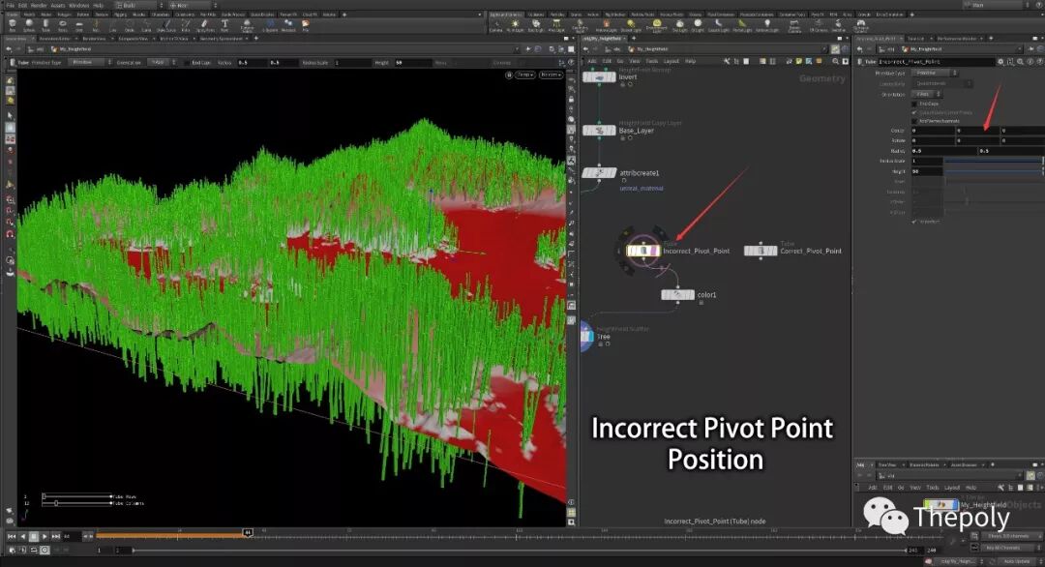Click the Height value field in parameter pane
Viewport: 1045px width, 567px height.
point(926,171)
